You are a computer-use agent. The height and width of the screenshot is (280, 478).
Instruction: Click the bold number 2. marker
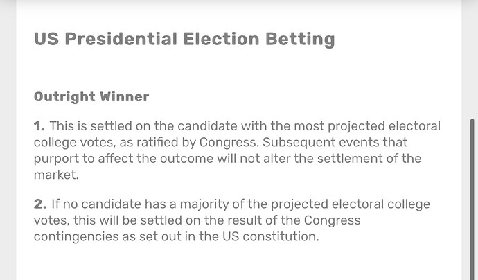(x=40, y=204)
